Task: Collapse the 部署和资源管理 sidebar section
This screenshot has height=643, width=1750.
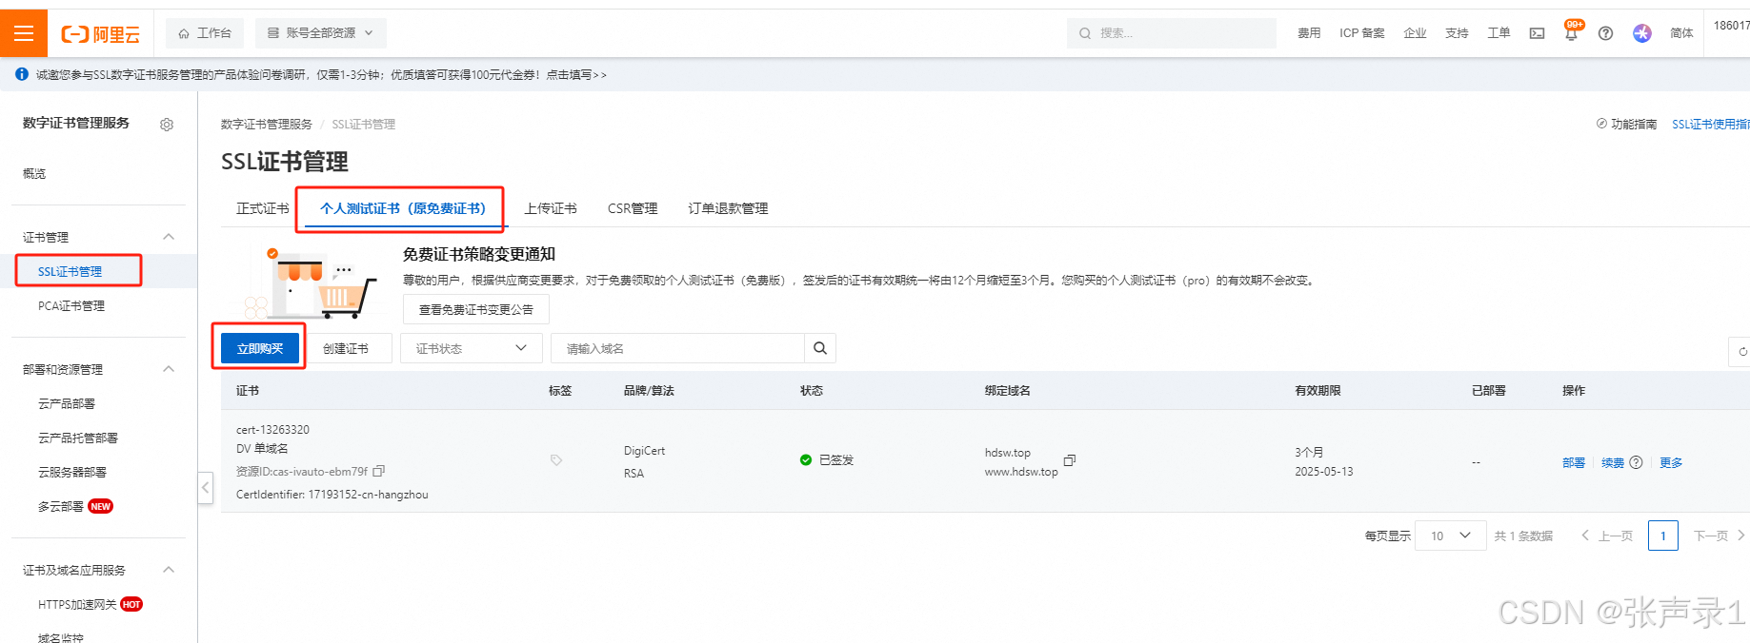Action: [169, 369]
